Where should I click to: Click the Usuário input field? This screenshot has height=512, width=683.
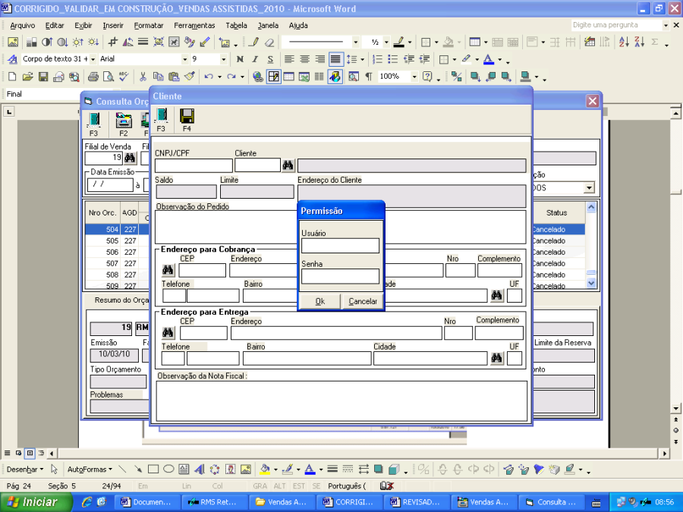[x=340, y=246]
